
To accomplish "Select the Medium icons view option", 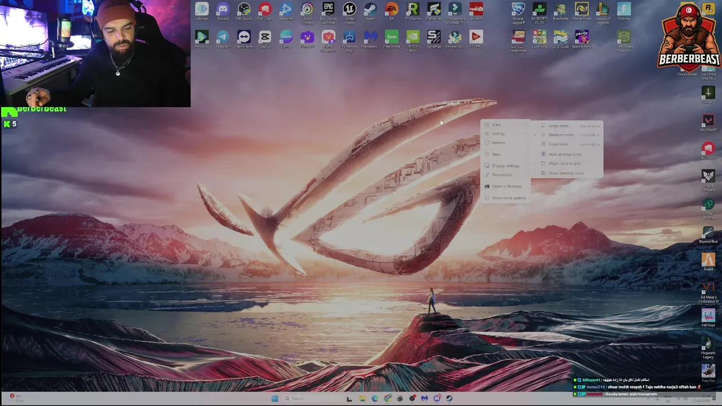I will pos(567,135).
